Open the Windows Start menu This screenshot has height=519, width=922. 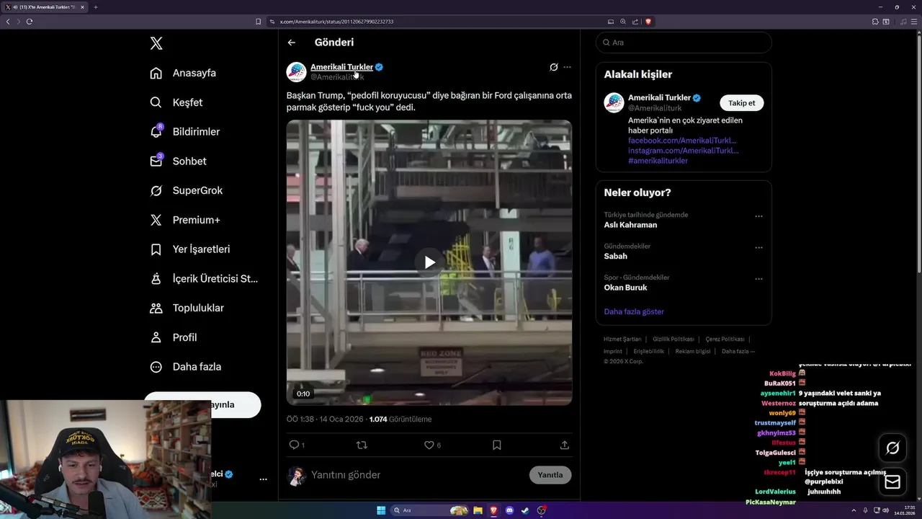coord(381,510)
